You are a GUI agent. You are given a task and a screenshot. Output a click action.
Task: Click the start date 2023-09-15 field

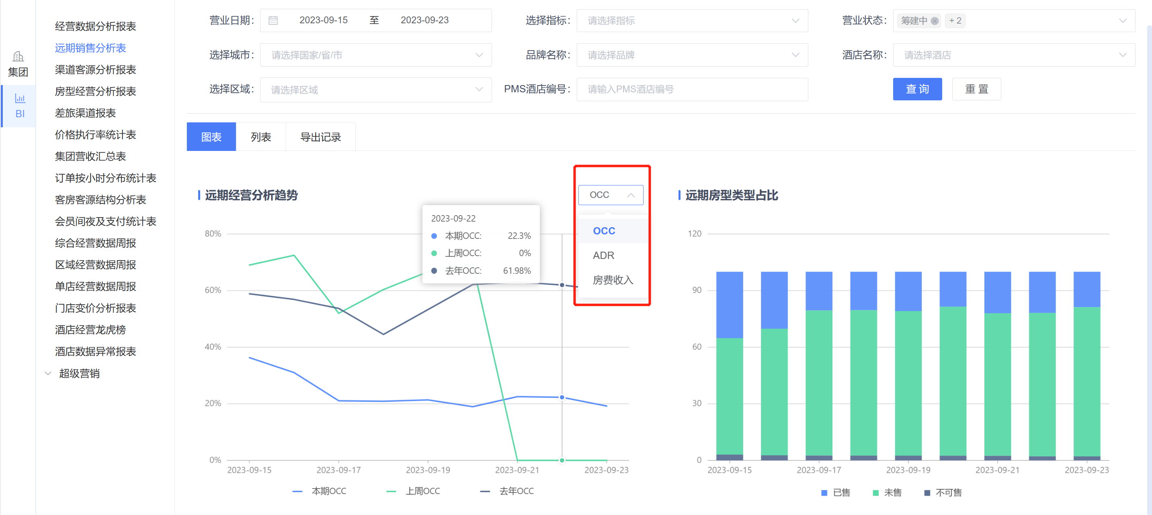[x=323, y=20]
